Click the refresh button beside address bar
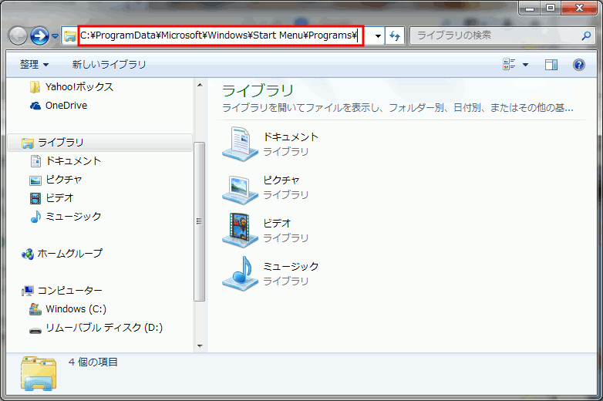Image resolution: width=603 pixels, height=401 pixels. click(x=395, y=36)
